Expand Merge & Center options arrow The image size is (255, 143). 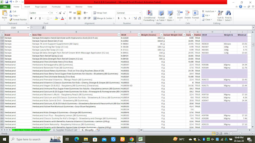[114, 18]
